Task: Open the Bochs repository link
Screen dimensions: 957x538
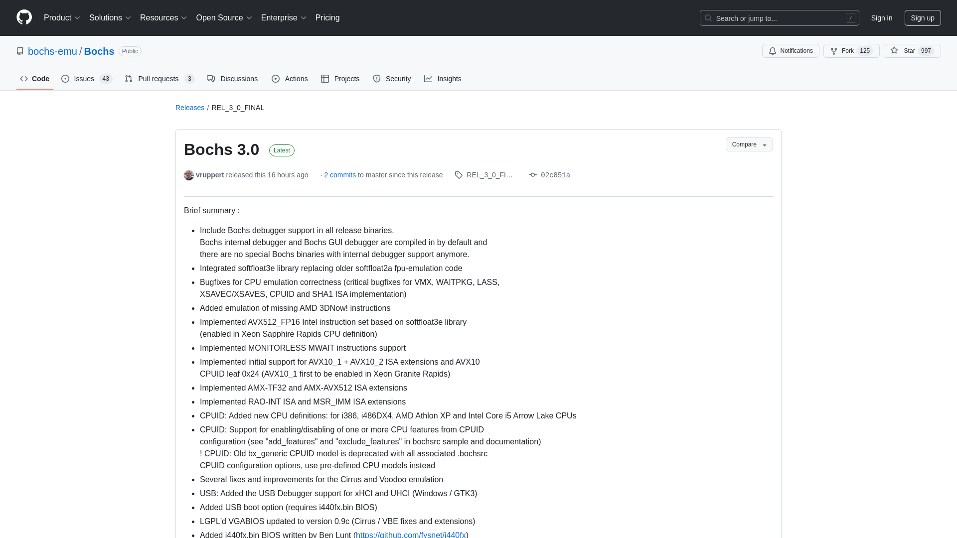Action: 99,51
